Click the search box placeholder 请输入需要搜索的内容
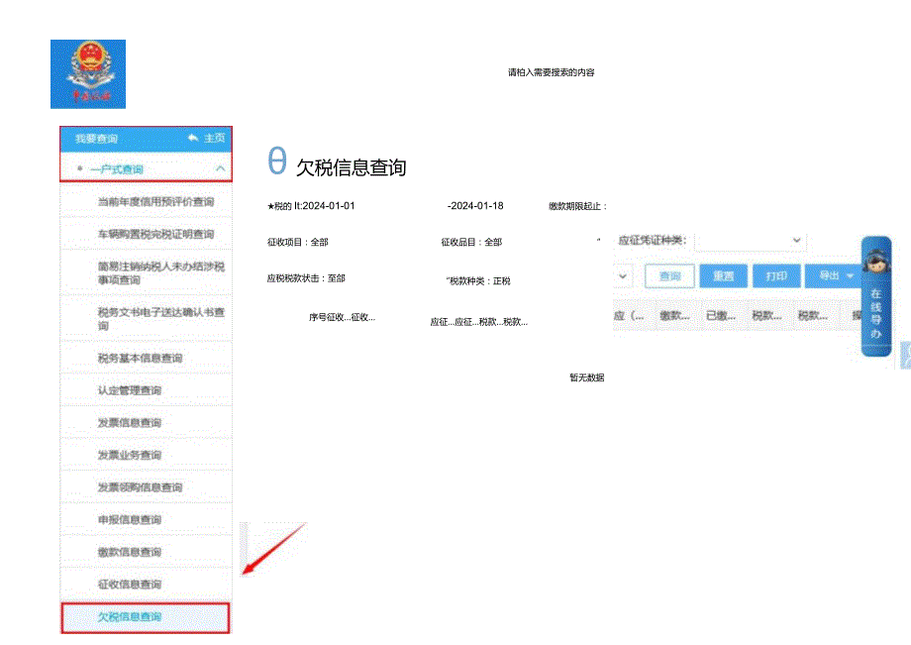 coord(552,72)
